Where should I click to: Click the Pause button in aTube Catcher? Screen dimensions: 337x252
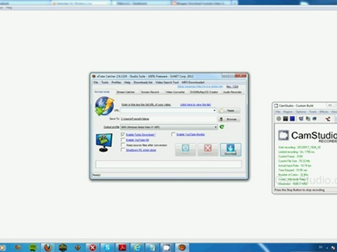pos(185,149)
